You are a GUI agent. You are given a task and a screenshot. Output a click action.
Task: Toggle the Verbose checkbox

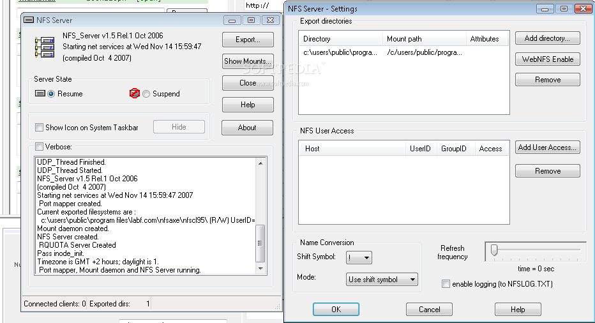click(39, 147)
